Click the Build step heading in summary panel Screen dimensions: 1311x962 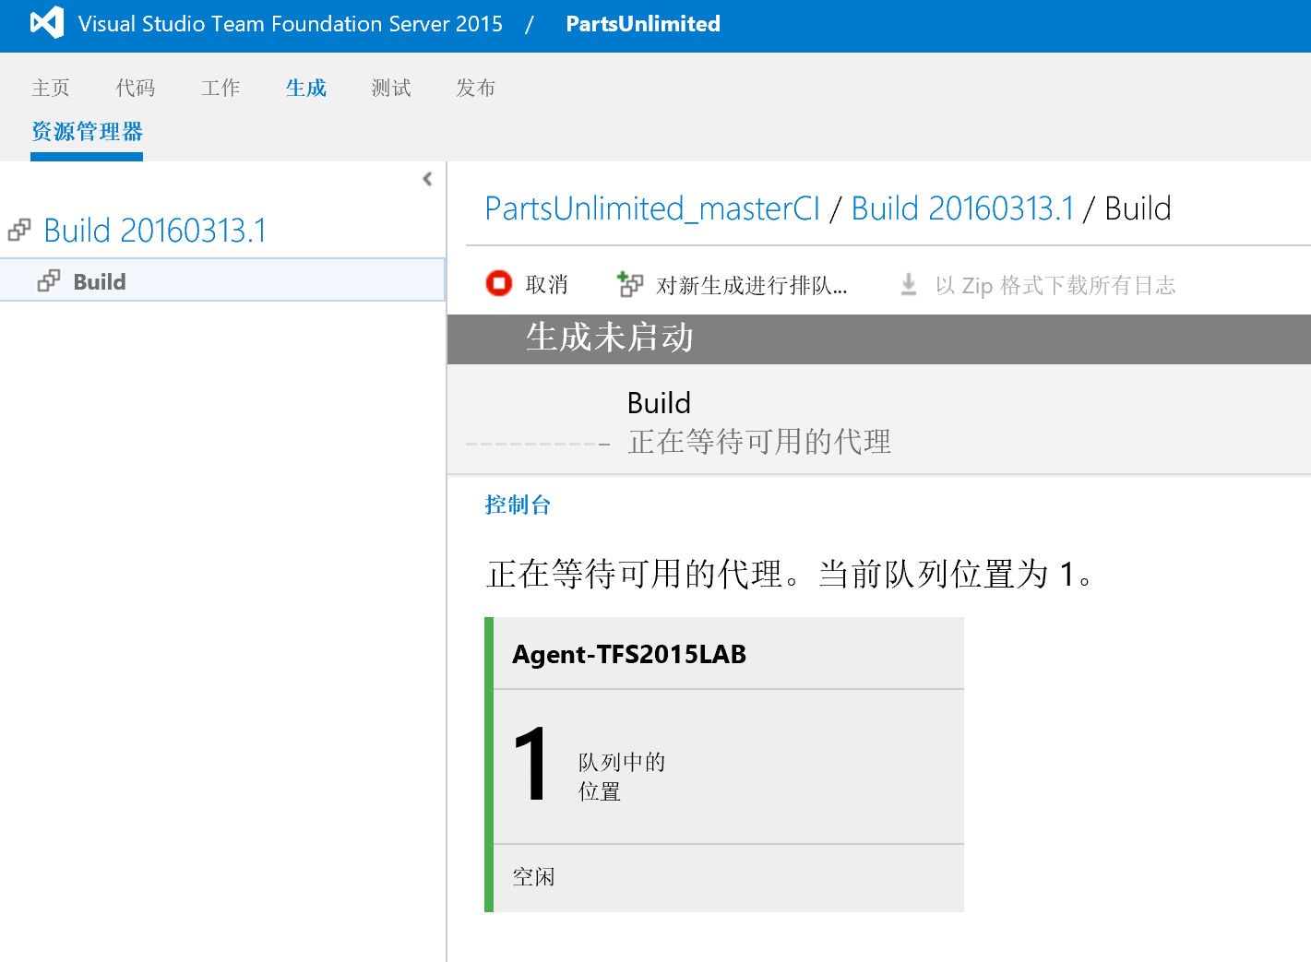coord(659,403)
